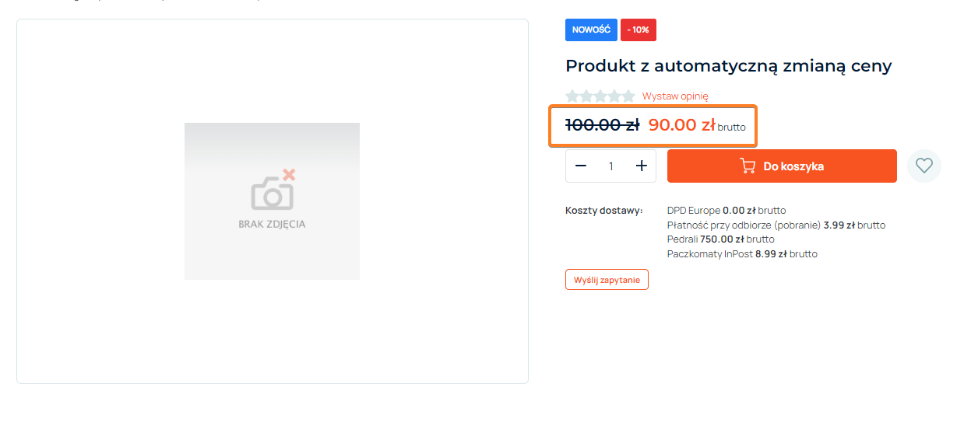This screenshot has height=433, width=964.
Task: Click the product quantity input field
Action: click(x=611, y=166)
